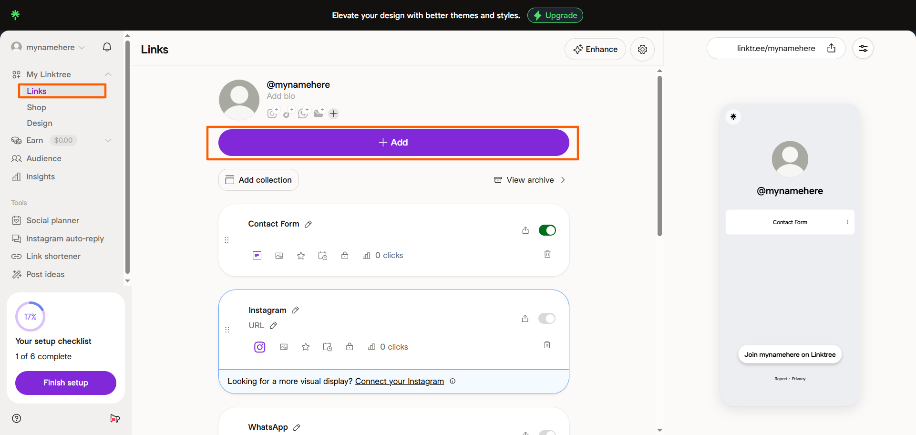The image size is (916, 435).
Task: Follow Connect your Instagram link
Action: (x=400, y=381)
